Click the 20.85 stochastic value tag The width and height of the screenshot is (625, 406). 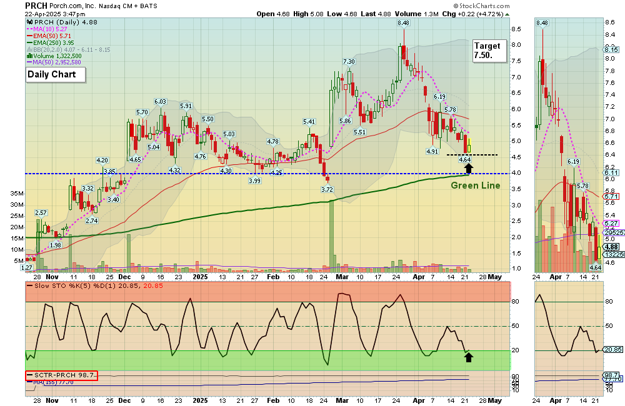(x=614, y=349)
